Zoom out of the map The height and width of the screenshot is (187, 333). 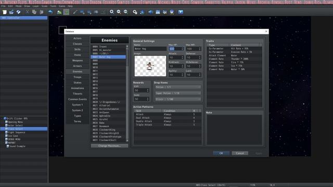point(119,12)
